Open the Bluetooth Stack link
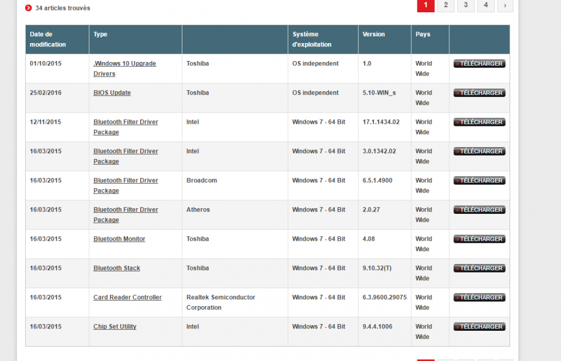Screen dimensions: 561x361 pyautogui.click(x=117, y=268)
